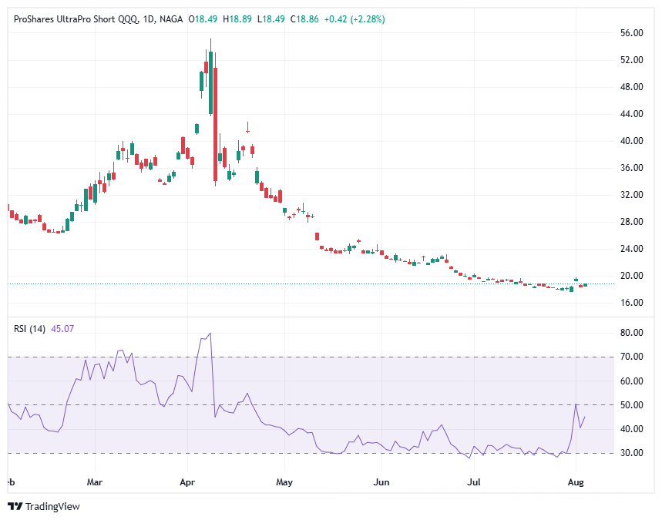Select Apr on the time axis
The height and width of the screenshot is (520, 662).
[x=187, y=481]
